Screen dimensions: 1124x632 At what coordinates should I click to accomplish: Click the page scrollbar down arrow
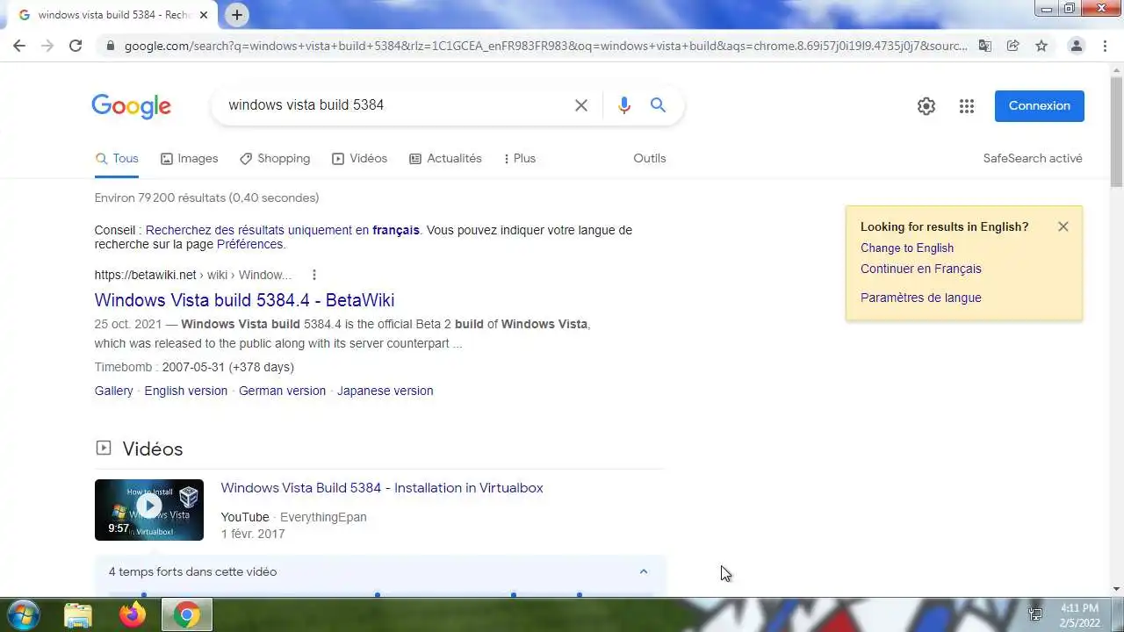click(1116, 589)
